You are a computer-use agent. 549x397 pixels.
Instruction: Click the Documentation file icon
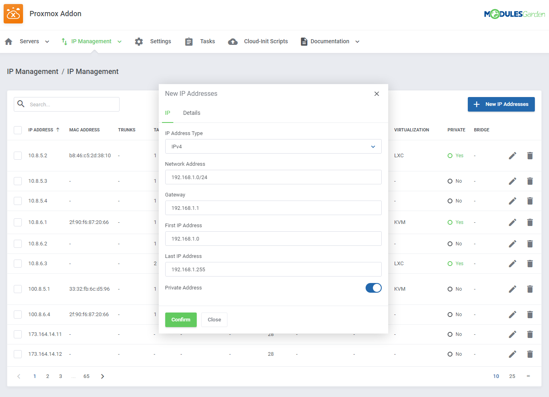tap(304, 42)
